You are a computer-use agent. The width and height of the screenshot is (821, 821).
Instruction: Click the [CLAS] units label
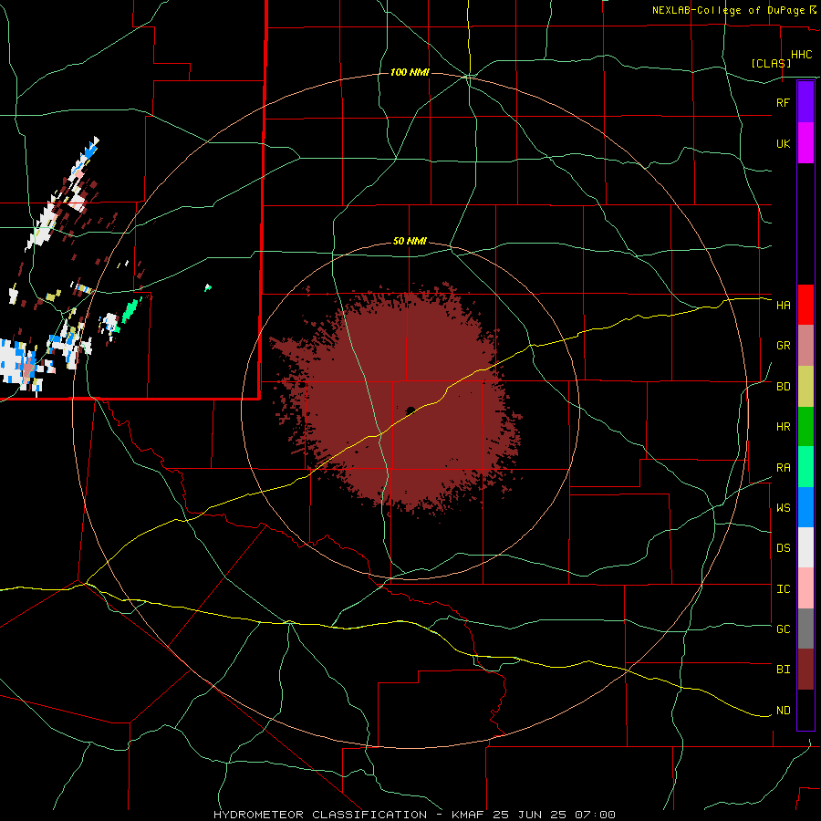771,63
